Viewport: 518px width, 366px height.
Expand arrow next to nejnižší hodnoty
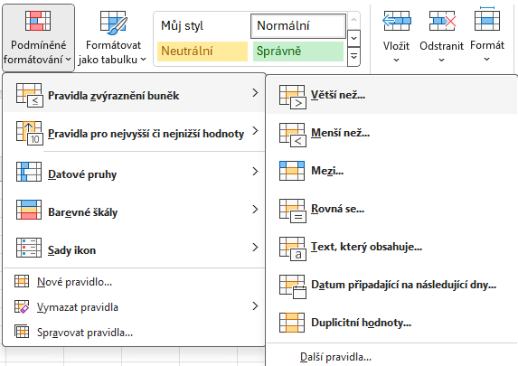click(255, 131)
